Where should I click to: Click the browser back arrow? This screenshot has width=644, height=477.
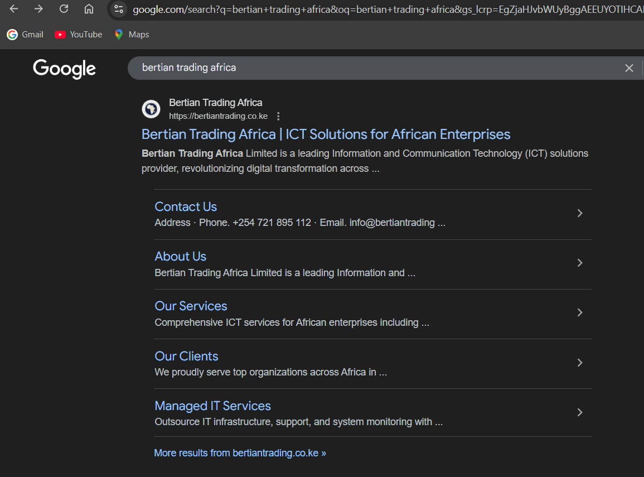pos(14,9)
